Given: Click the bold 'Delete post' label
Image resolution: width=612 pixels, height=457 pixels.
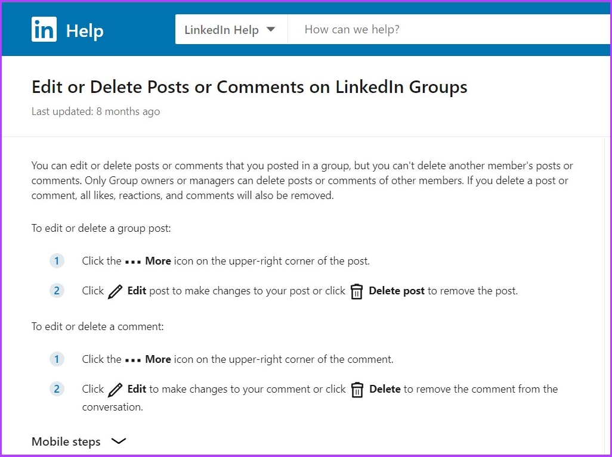Looking at the screenshot, I should click(397, 291).
